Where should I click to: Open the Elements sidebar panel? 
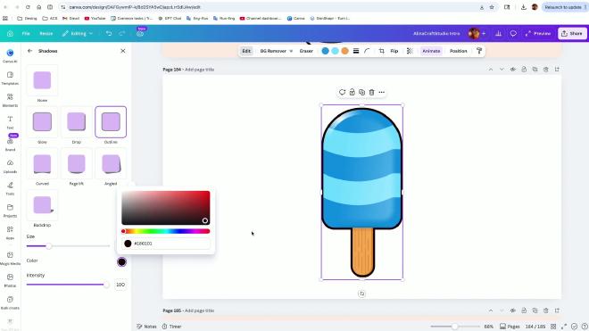[10, 100]
